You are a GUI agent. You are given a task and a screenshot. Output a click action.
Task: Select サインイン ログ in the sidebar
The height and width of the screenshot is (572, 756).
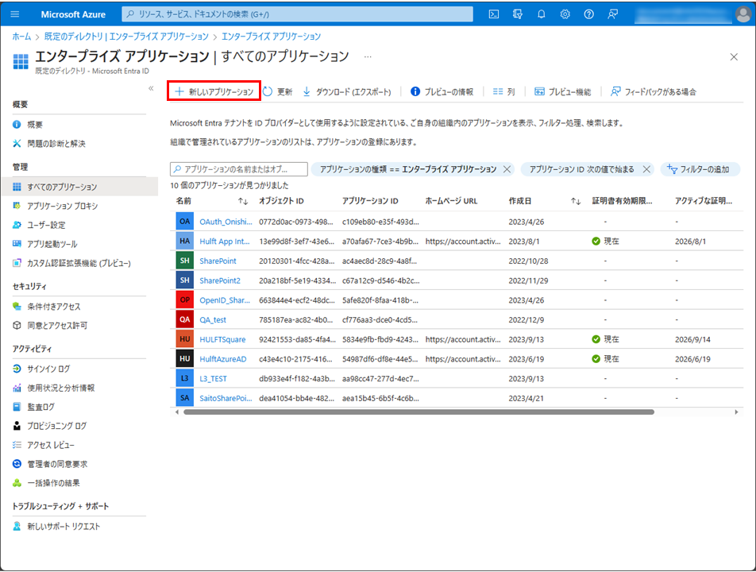[x=48, y=369]
